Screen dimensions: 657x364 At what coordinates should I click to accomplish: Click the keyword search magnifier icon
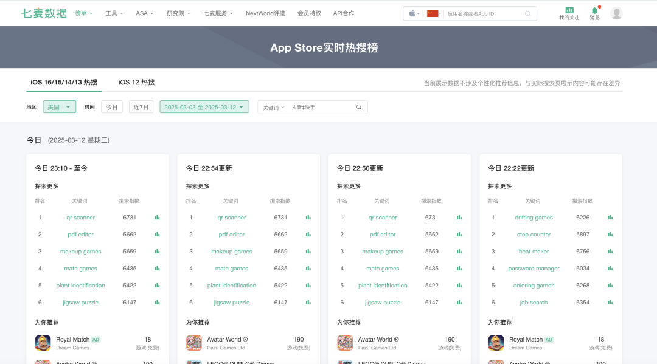click(359, 107)
